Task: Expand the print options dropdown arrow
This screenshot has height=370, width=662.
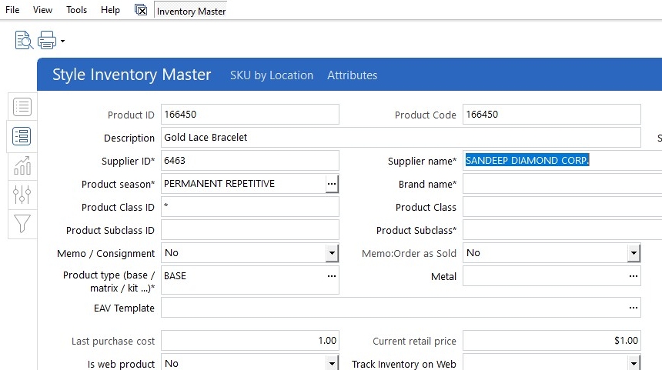Action: tap(62, 42)
